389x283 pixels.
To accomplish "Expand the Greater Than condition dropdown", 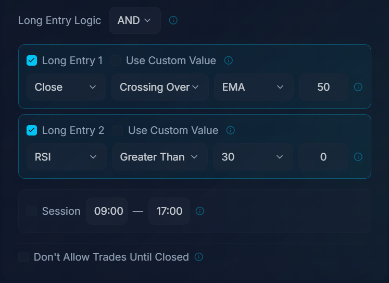I will point(159,157).
